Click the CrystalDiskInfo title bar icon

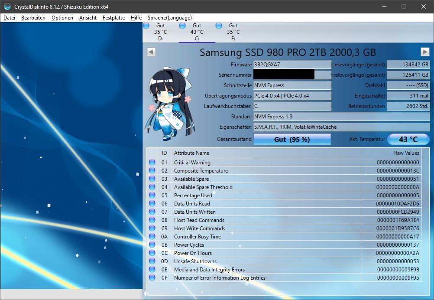click(x=7, y=7)
